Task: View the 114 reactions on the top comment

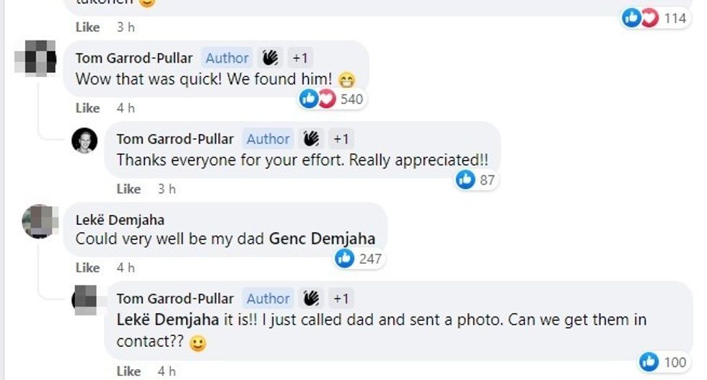Action: coord(654,18)
